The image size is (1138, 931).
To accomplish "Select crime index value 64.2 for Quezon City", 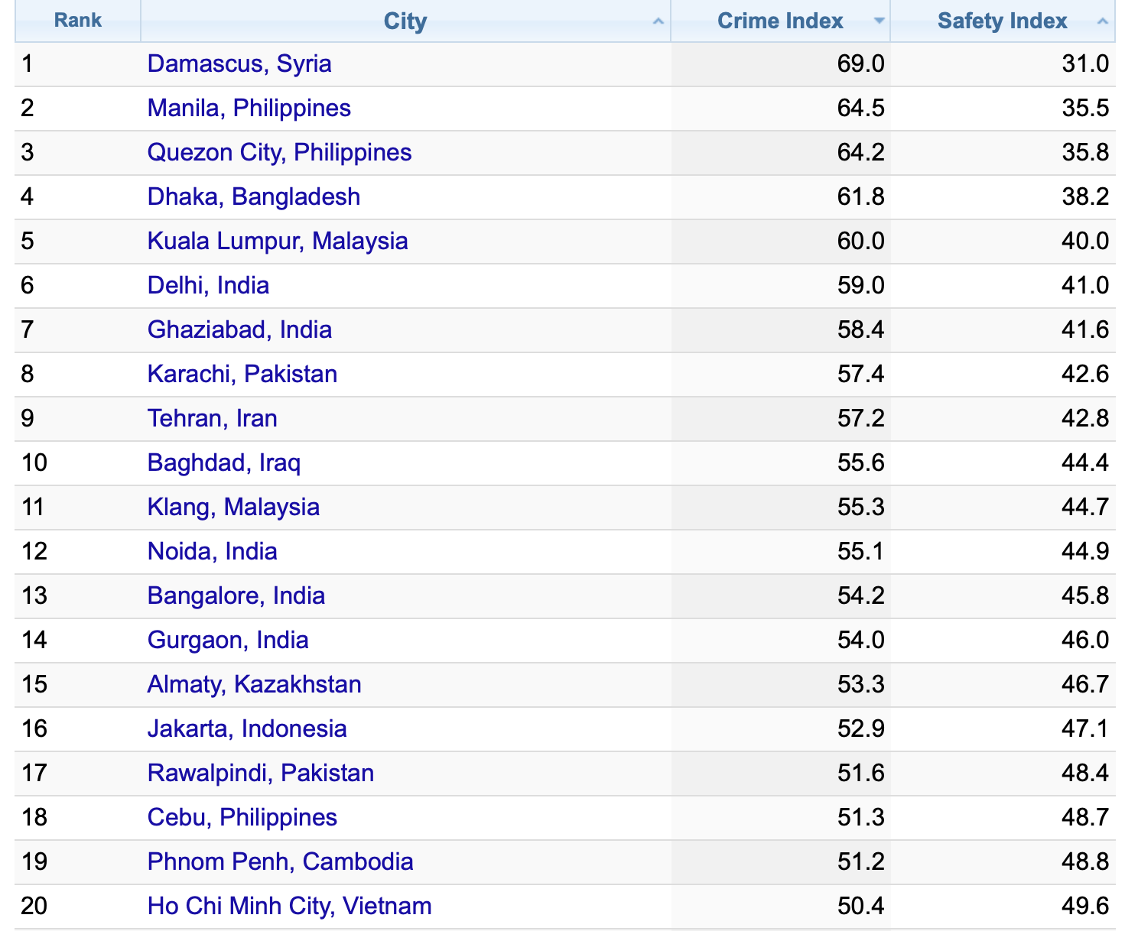I will 861,152.
